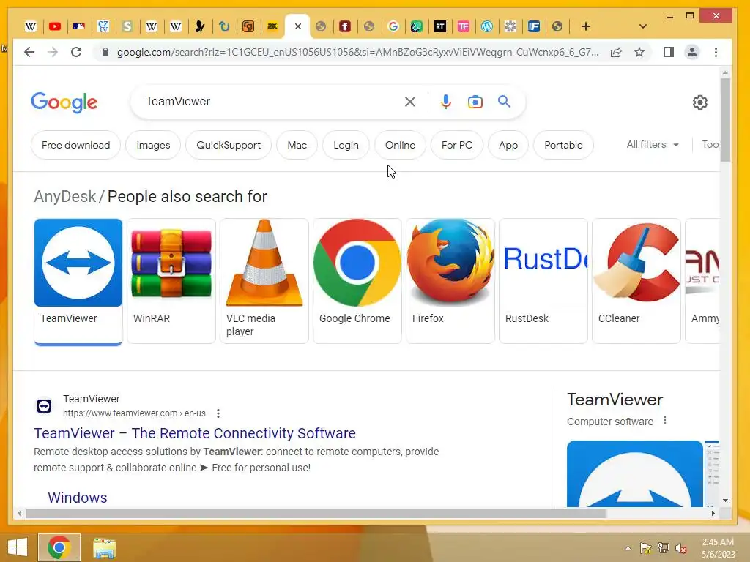This screenshot has width=750, height=562.
Task: Clear the search query
Action: [410, 101]
